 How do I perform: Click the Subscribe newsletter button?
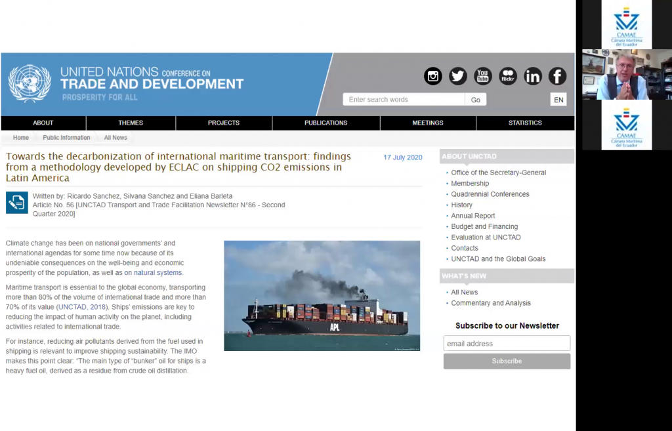(x=507, y=361)
